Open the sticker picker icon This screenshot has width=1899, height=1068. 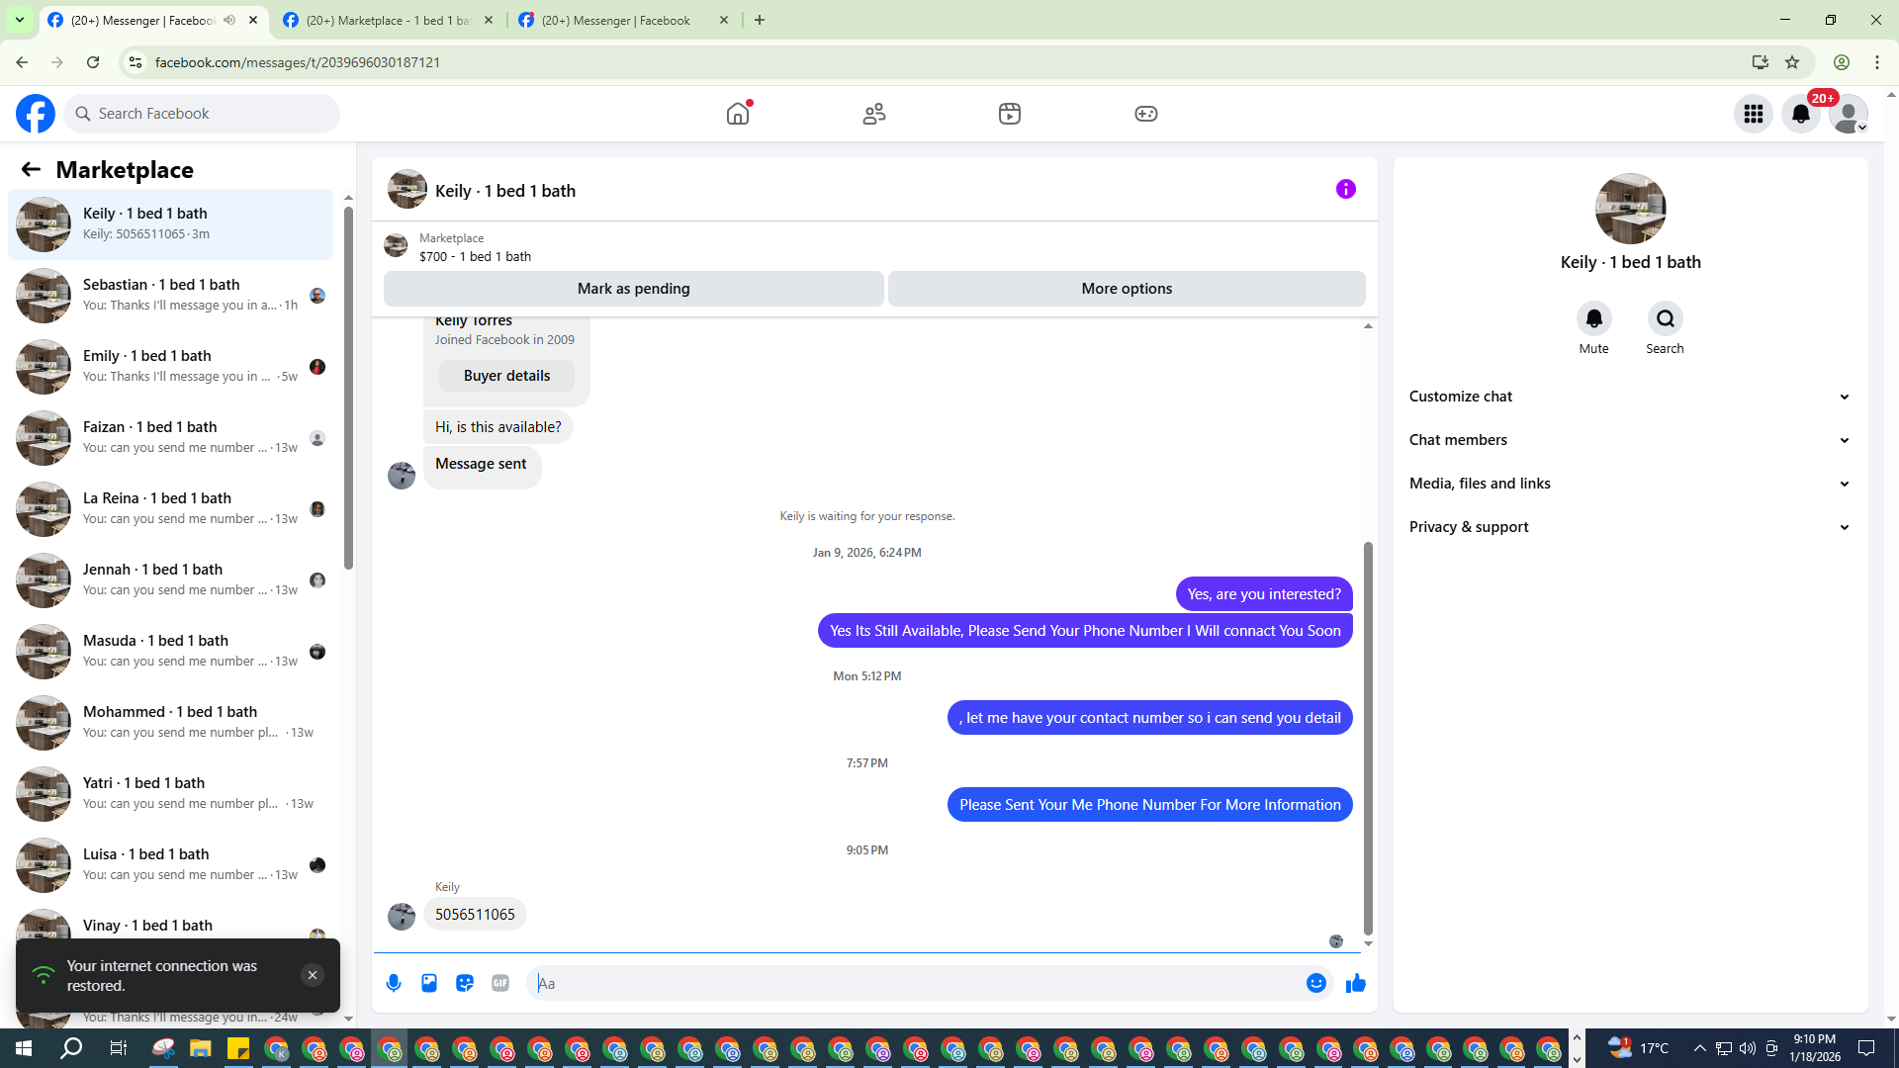click(x=465, y=983)
